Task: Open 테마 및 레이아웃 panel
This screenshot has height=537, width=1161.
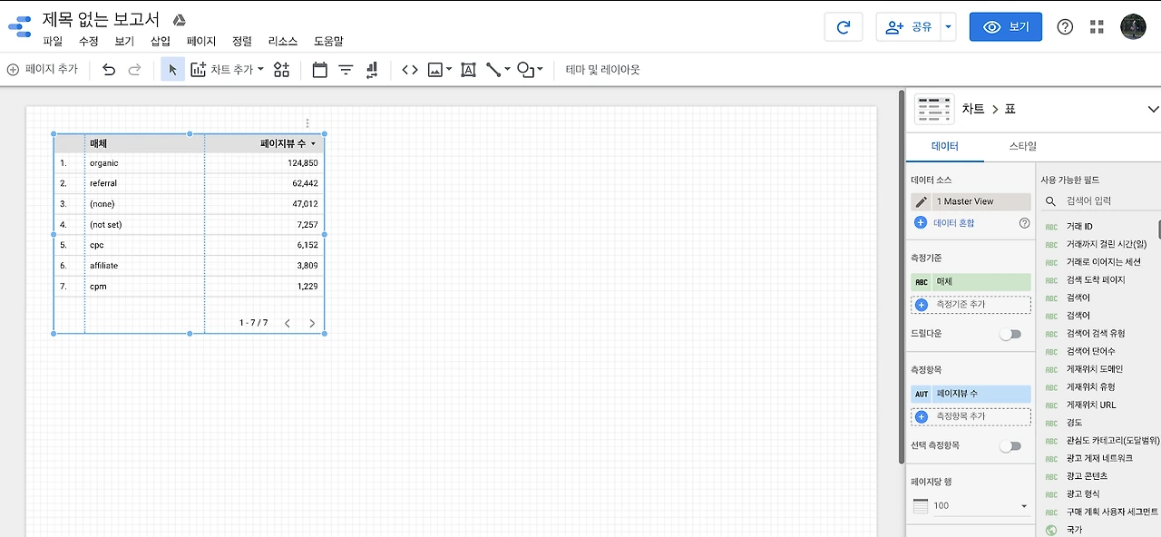Action: [602, 69]
